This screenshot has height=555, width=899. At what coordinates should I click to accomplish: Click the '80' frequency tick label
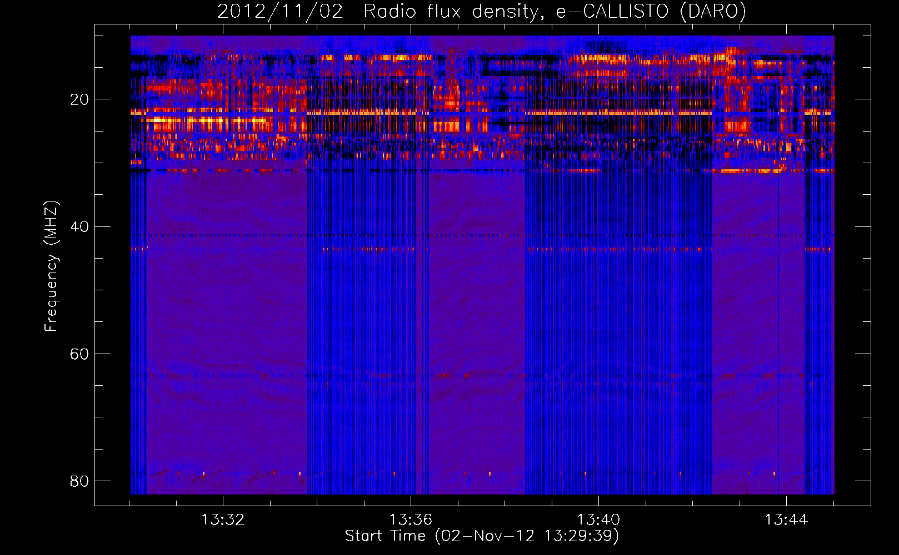pos(79,481)
